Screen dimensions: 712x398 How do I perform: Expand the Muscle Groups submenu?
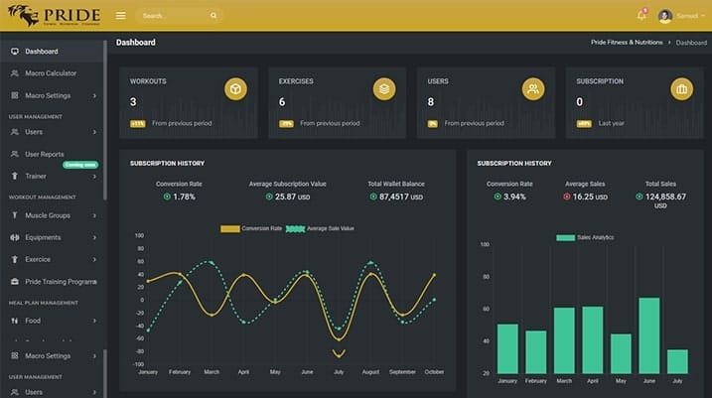(54, 215)
